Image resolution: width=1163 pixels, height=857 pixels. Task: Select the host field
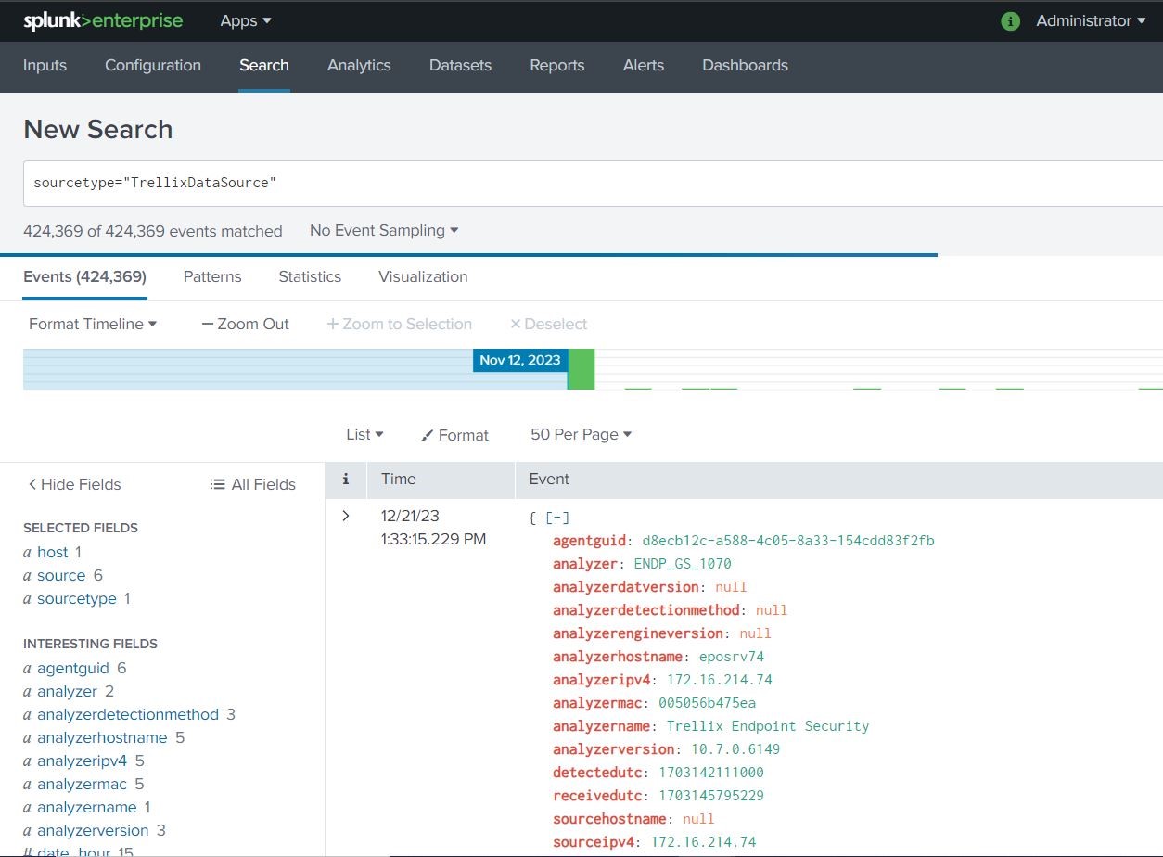coord(52,552)
